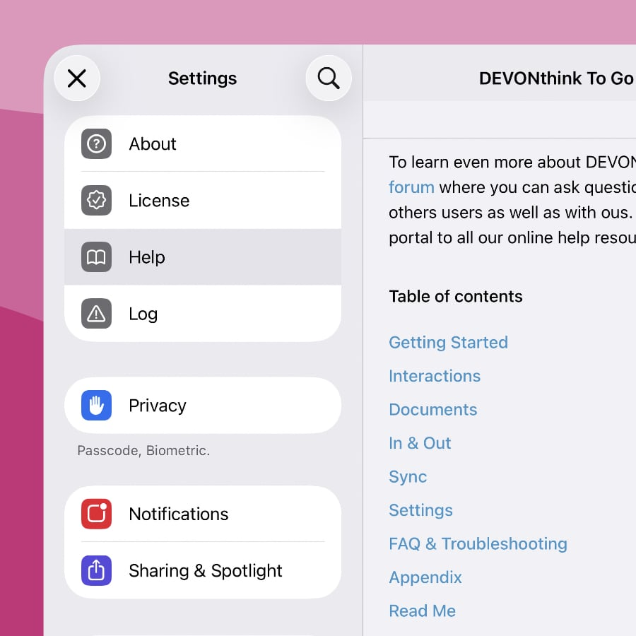Open the Documents help chapter
Image resolution: width=636 pixels, height=636 pixels.
point(432,410)
